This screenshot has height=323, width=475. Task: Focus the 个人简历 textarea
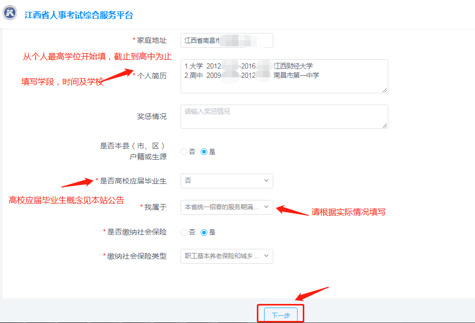(284, 76)
